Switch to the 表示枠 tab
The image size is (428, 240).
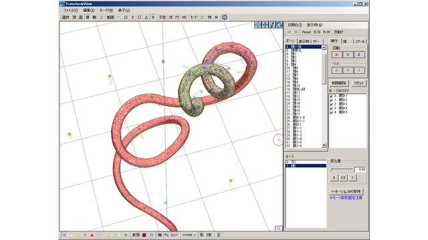click(304, 41)
